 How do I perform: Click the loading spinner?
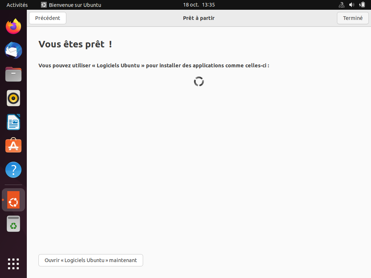pos(199,81)
